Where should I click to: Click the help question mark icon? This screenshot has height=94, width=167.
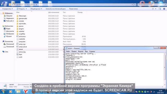[164, 9]
